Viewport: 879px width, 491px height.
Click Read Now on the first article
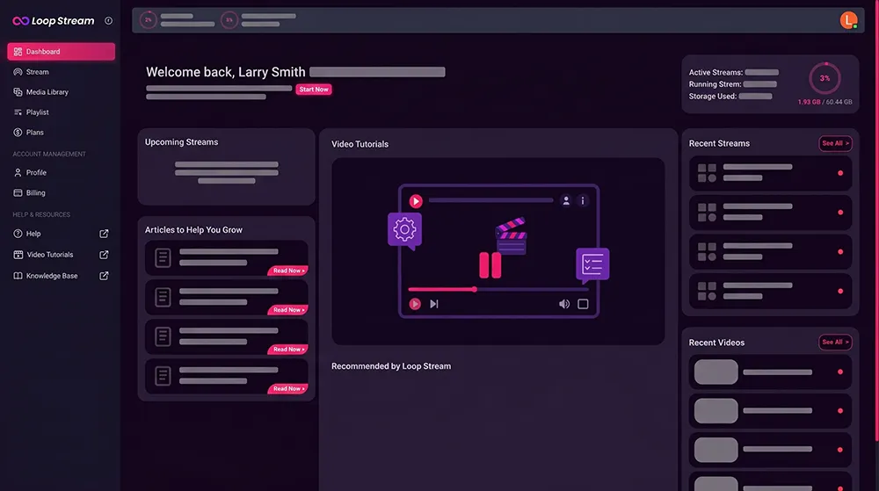(288, 271)
